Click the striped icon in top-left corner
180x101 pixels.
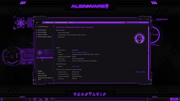23,3
